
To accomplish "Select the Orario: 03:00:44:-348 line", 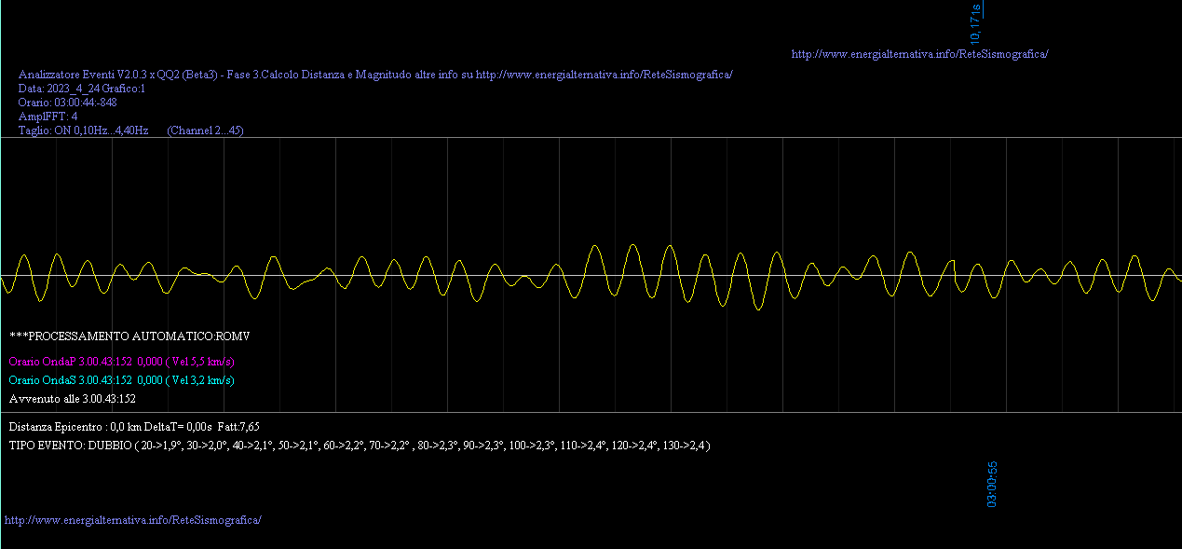I will pos(67,103).
